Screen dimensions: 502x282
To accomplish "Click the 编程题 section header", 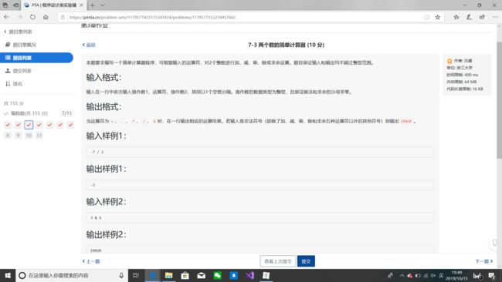I will tap(26, 113).
